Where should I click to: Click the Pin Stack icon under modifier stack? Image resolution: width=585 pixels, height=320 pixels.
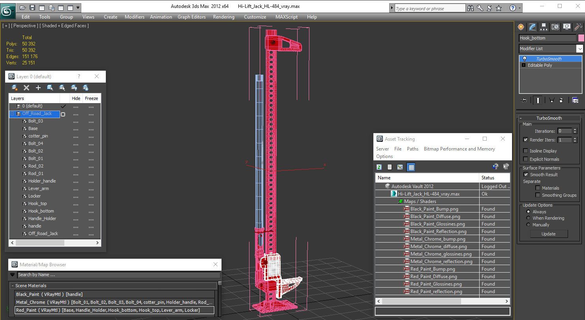(524, 100)
